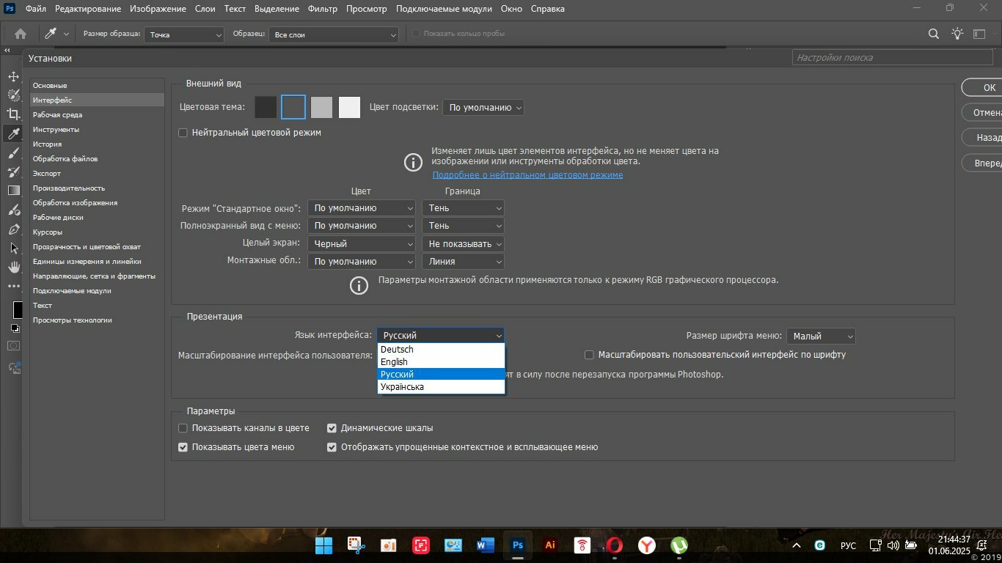The height and width of the screenshot is (563, 1002).
Task: Reset default foreground and background colors
Action: coord(15,328)
